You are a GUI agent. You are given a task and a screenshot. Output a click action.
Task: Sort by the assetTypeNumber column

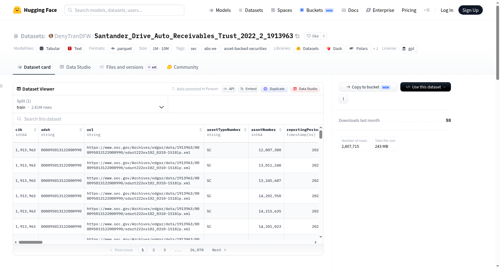pyautogui.click(x=245, y=130)
